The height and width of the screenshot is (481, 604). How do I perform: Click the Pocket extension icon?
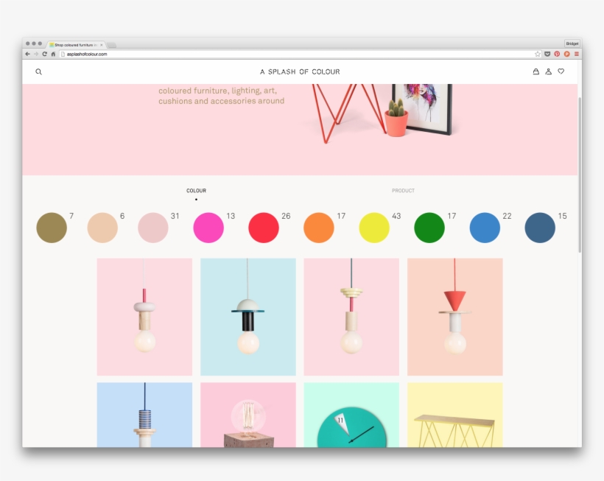pyautogui.click(x=547, y=54)
